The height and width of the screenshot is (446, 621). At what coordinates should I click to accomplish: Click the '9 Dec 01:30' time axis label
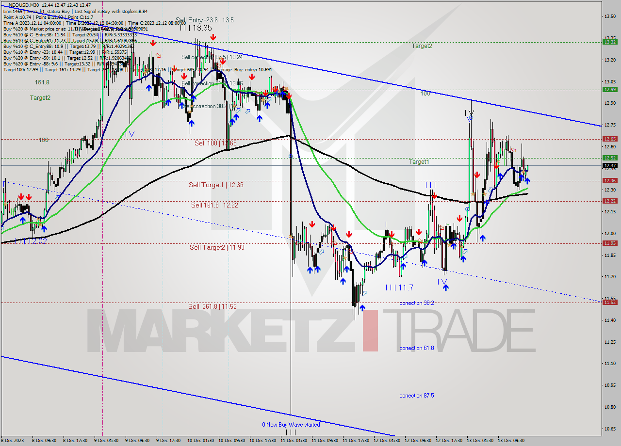click(106, 441)
